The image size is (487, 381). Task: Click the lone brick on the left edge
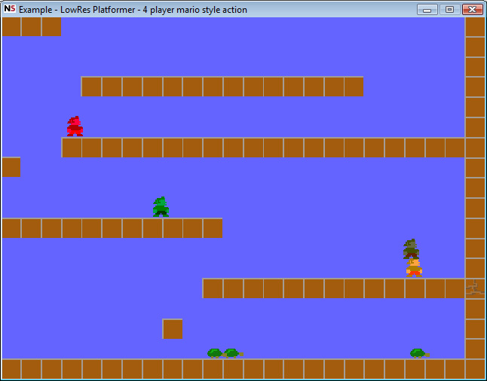pyautogui.click(x=11, y=167)
